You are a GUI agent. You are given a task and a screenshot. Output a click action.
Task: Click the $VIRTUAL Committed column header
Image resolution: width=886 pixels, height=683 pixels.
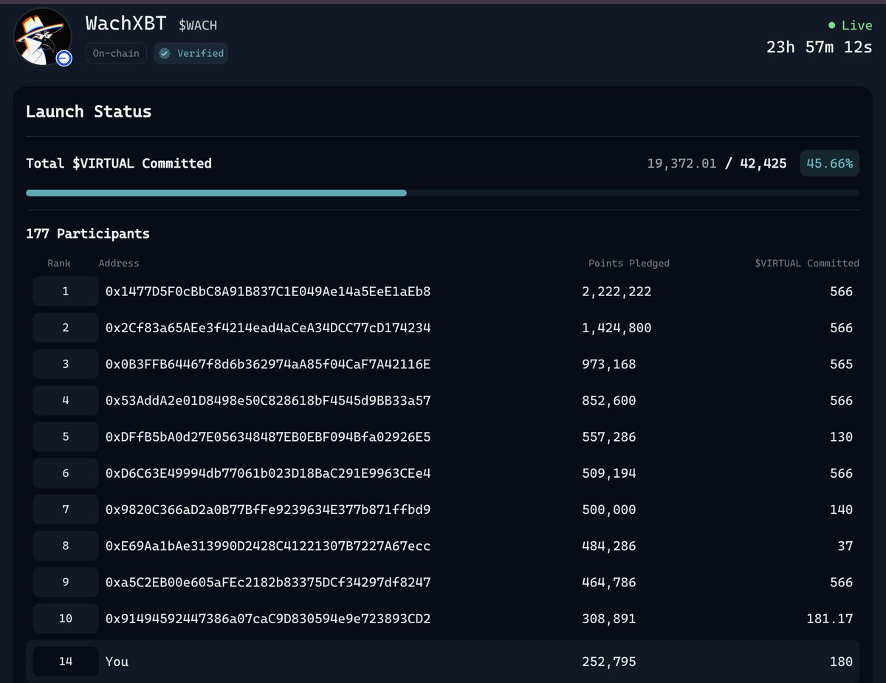[x=807, y=263]
